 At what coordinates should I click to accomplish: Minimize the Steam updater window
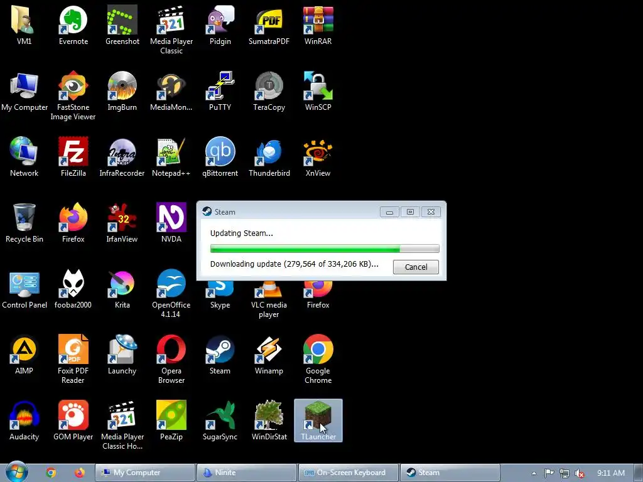[389, 212]
